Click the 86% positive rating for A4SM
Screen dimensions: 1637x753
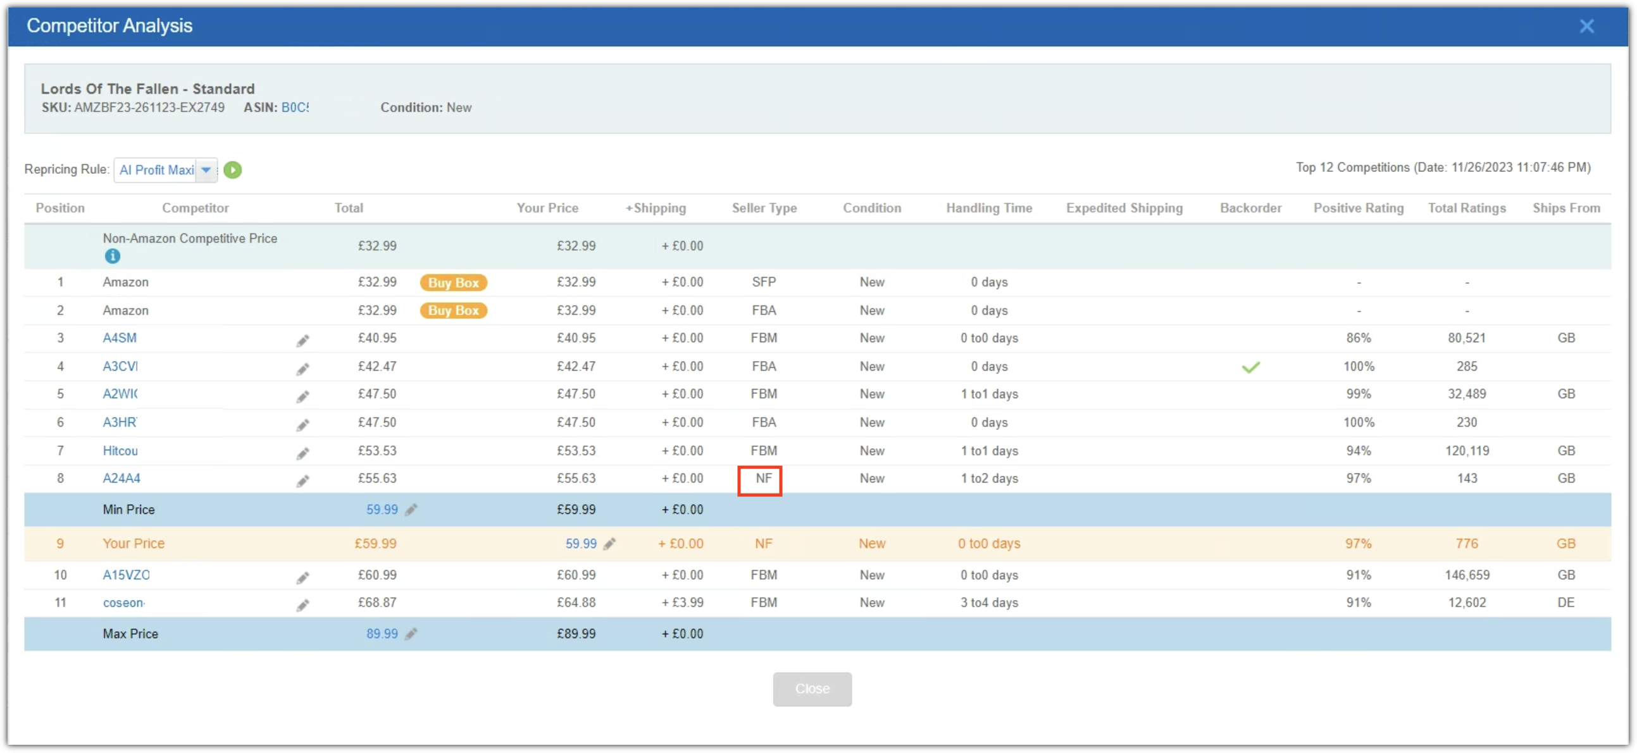1358,338
